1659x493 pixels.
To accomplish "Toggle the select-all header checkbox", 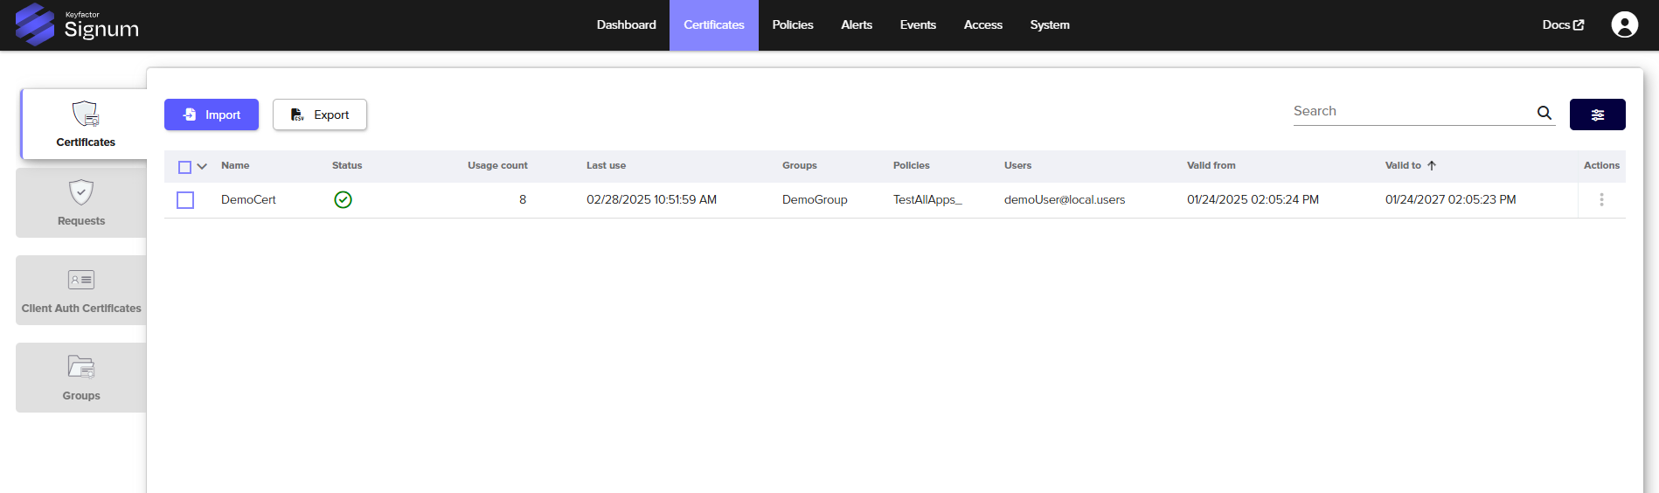I will 184,167.
